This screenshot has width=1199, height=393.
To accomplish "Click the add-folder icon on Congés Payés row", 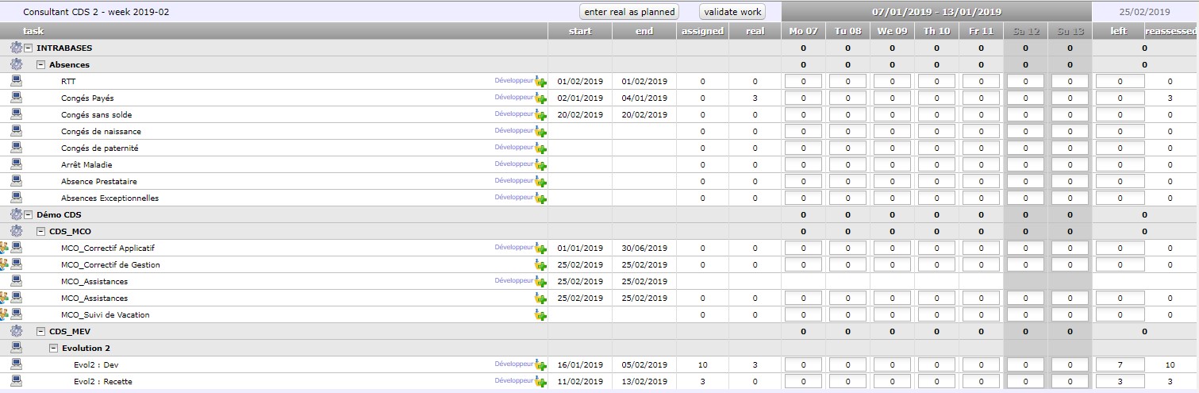I will 541,98.
